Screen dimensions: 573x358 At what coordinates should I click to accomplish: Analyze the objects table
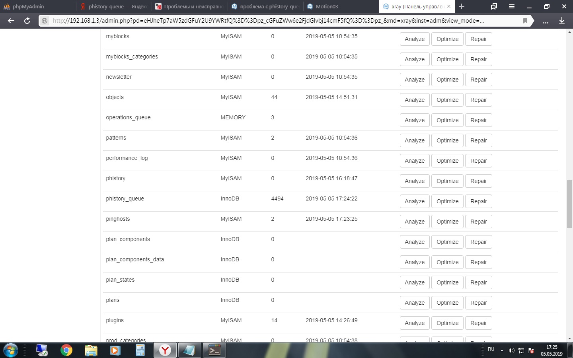(x=415, y=100)
